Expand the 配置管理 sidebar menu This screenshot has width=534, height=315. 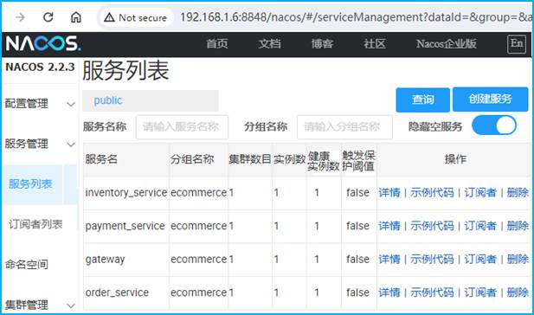tap(40, 104)
